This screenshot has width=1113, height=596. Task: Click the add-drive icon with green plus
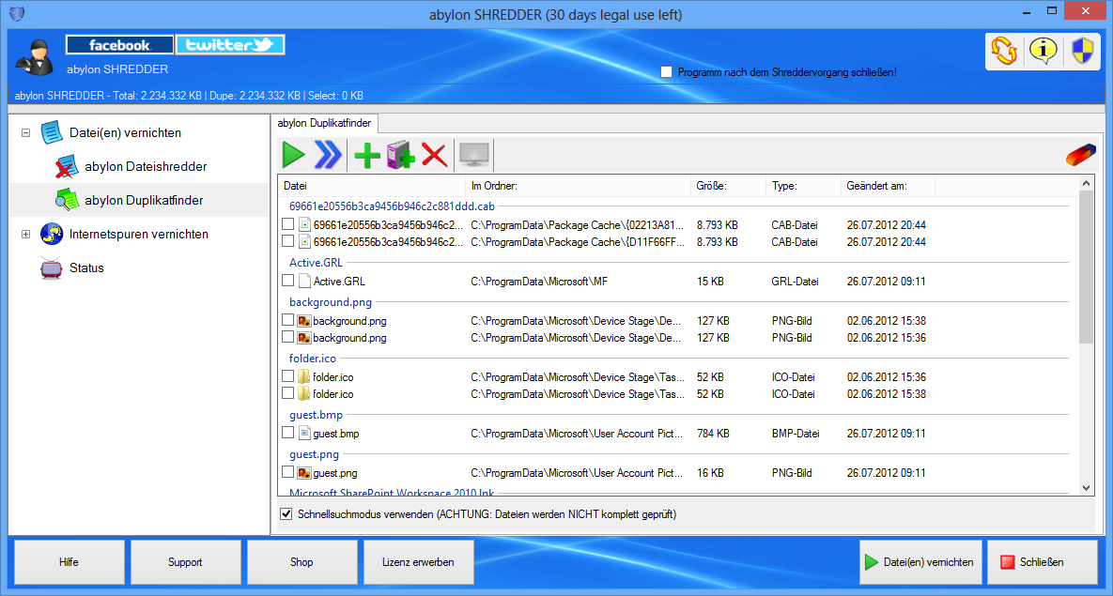coord(401,155)
